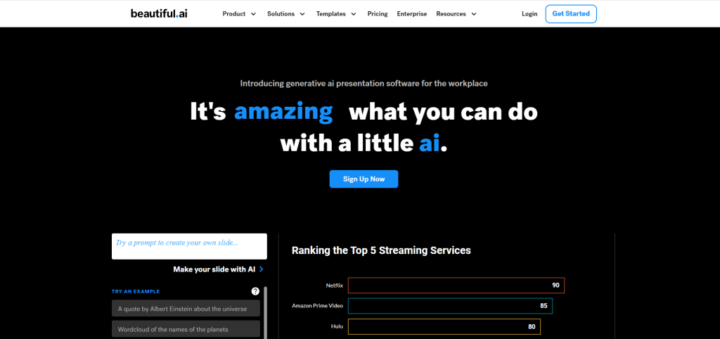720x339 pixels.
Task: Open the Solutions dropdown menu
Action: (285, 14)
